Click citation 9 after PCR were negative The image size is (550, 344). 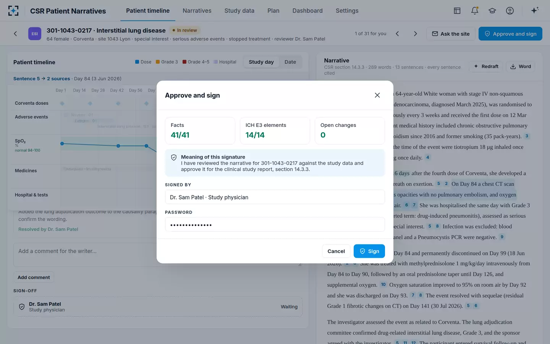pos(502,237)
